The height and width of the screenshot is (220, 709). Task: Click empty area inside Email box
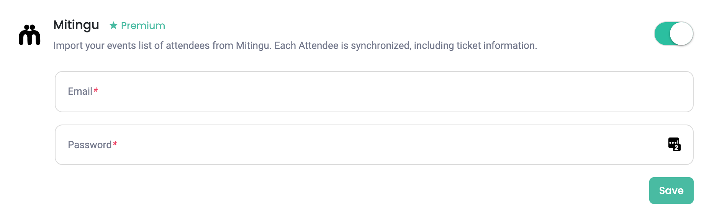[383, 92]
